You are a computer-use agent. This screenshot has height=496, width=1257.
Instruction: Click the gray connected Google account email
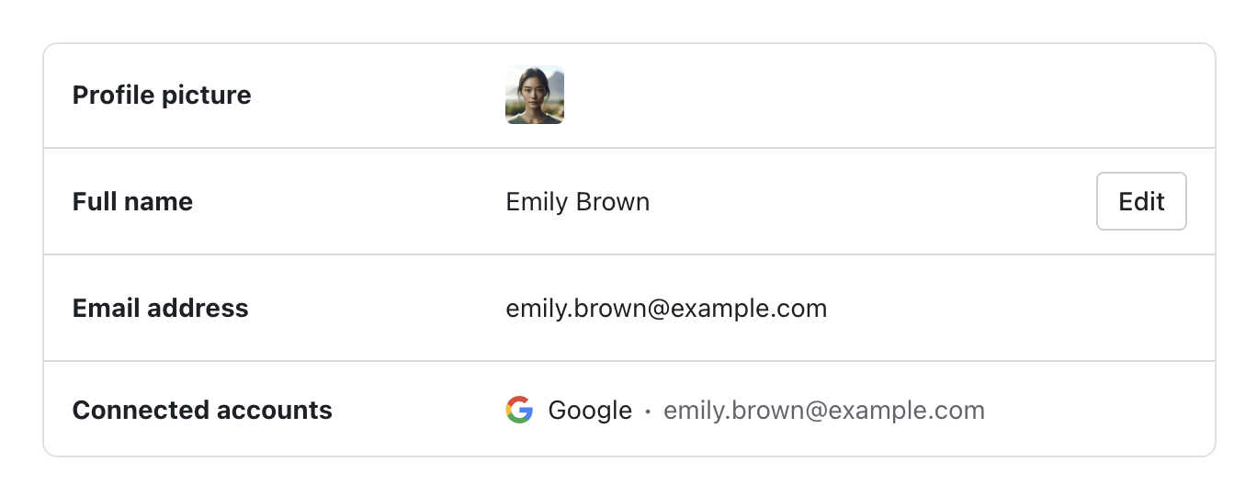(824, 411)
